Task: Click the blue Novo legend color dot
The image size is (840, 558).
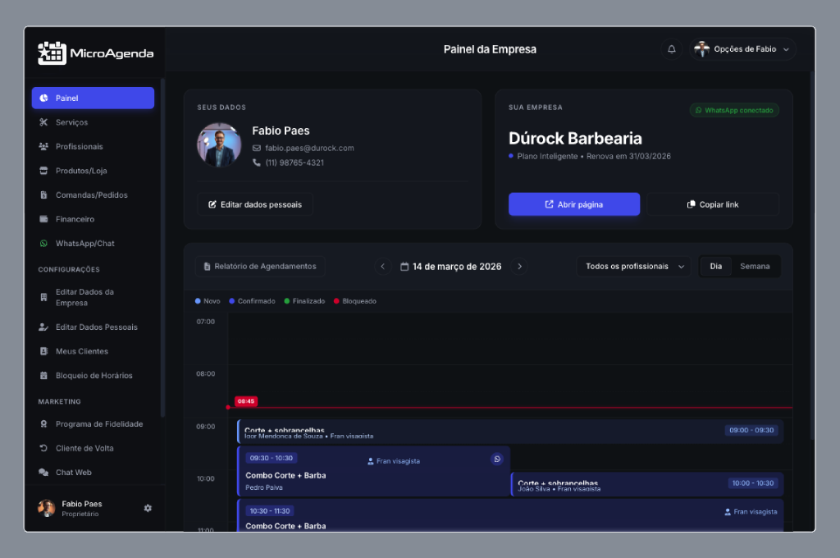Action: pyautogui.click(x=197, y=301)
